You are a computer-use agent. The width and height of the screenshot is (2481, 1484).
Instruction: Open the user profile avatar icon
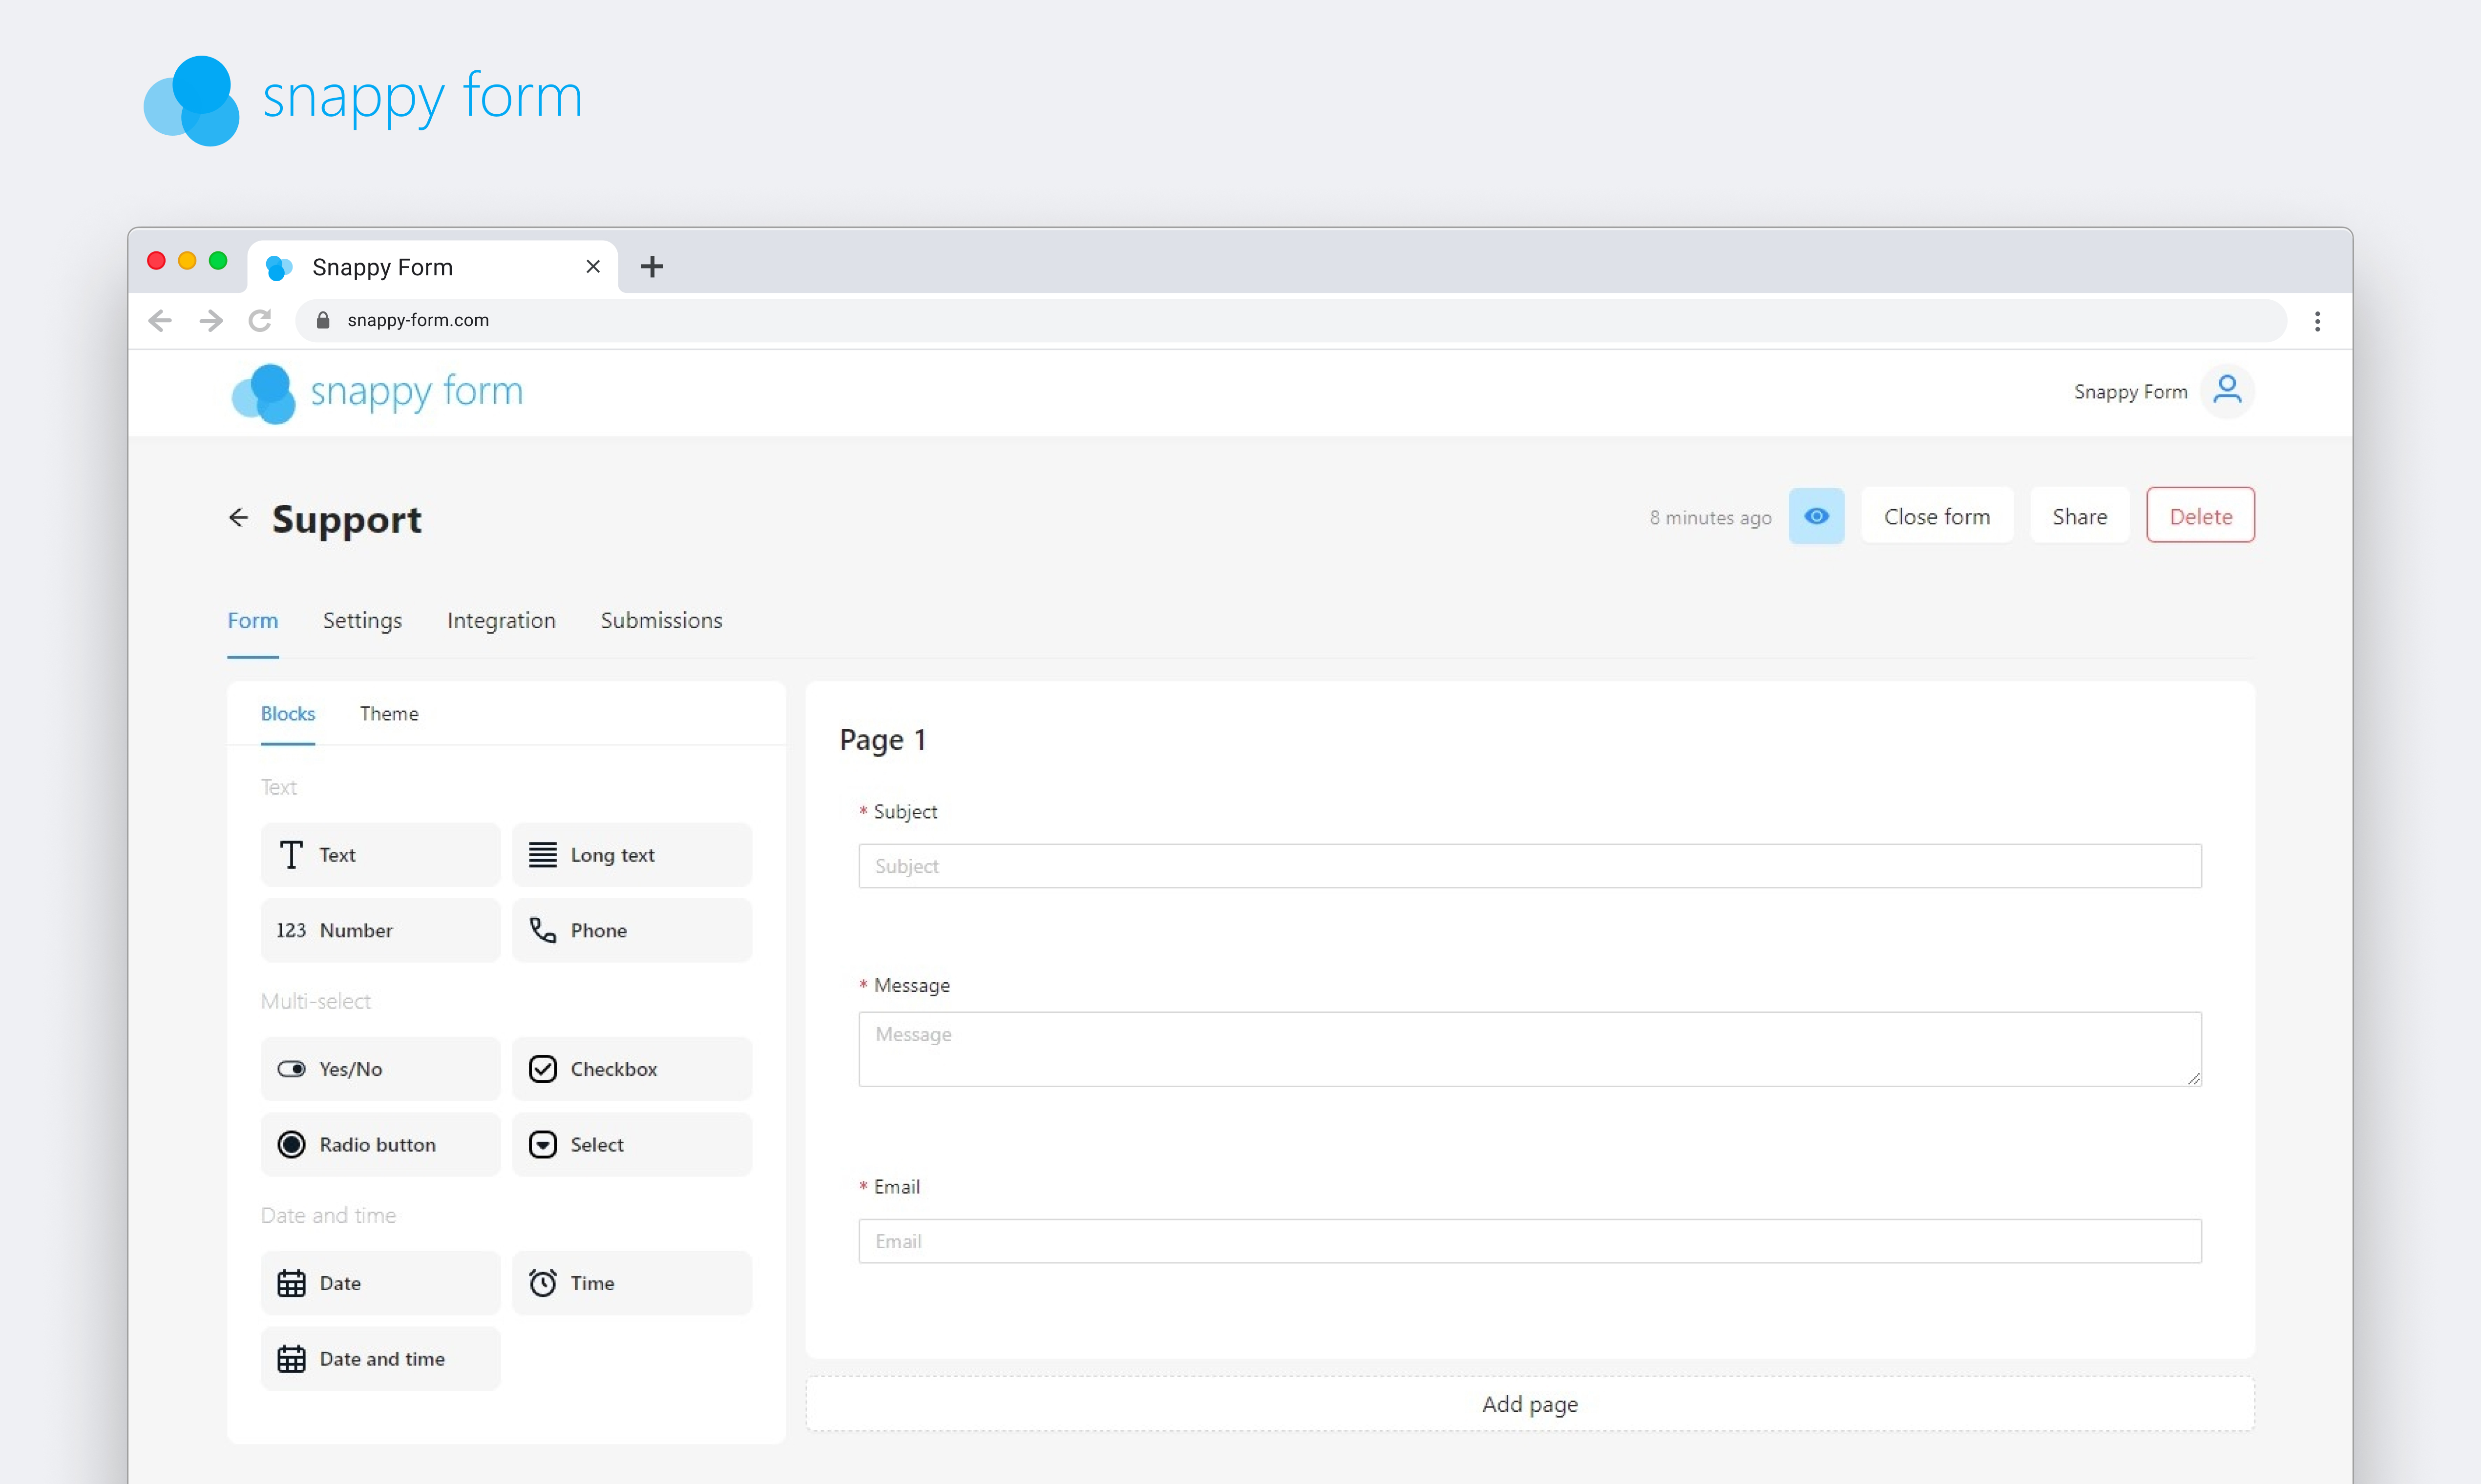click(2227, 390)
